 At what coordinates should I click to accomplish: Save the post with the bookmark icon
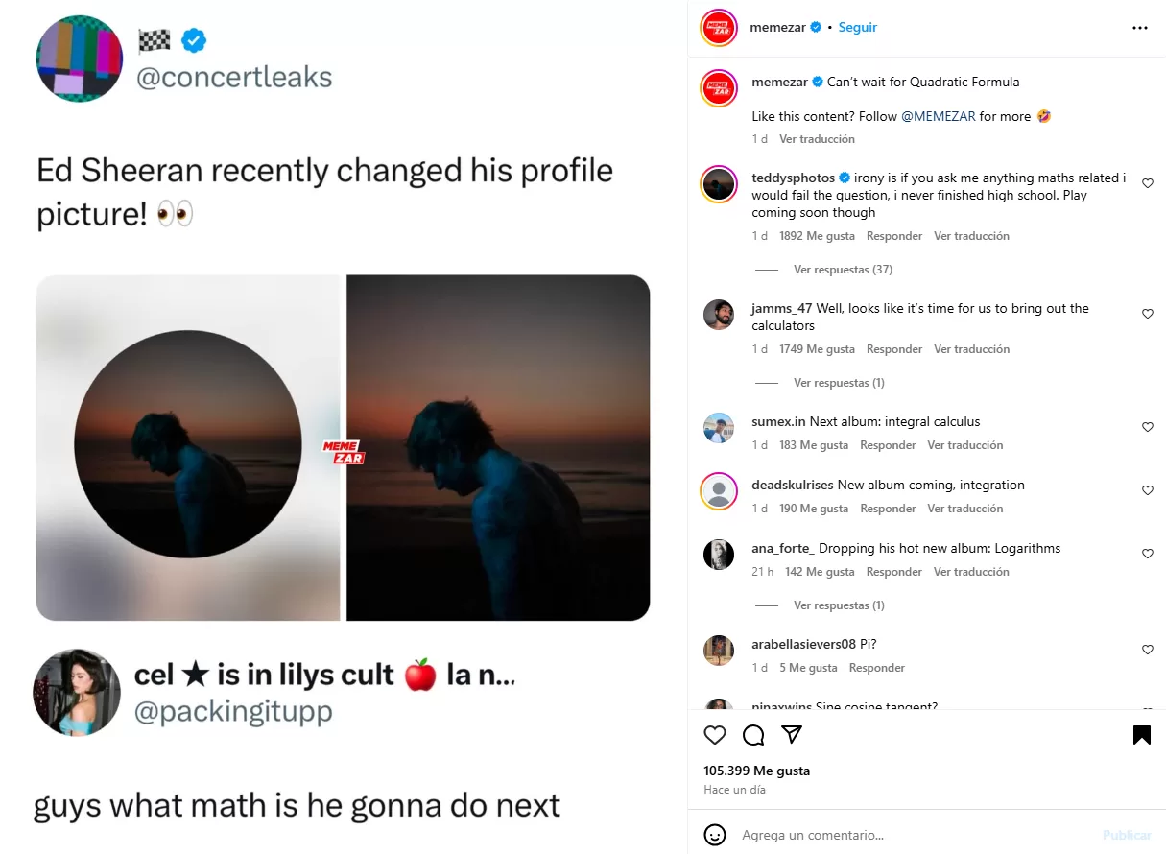coord(1141,734)
